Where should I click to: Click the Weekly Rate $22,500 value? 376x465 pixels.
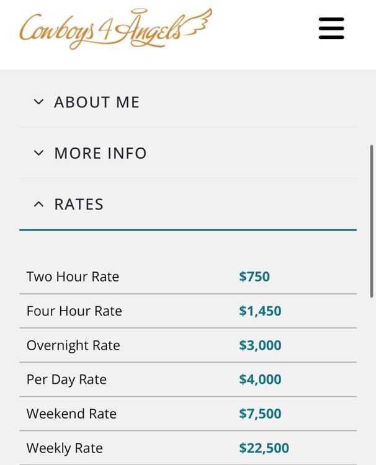[x=264, y=448]
